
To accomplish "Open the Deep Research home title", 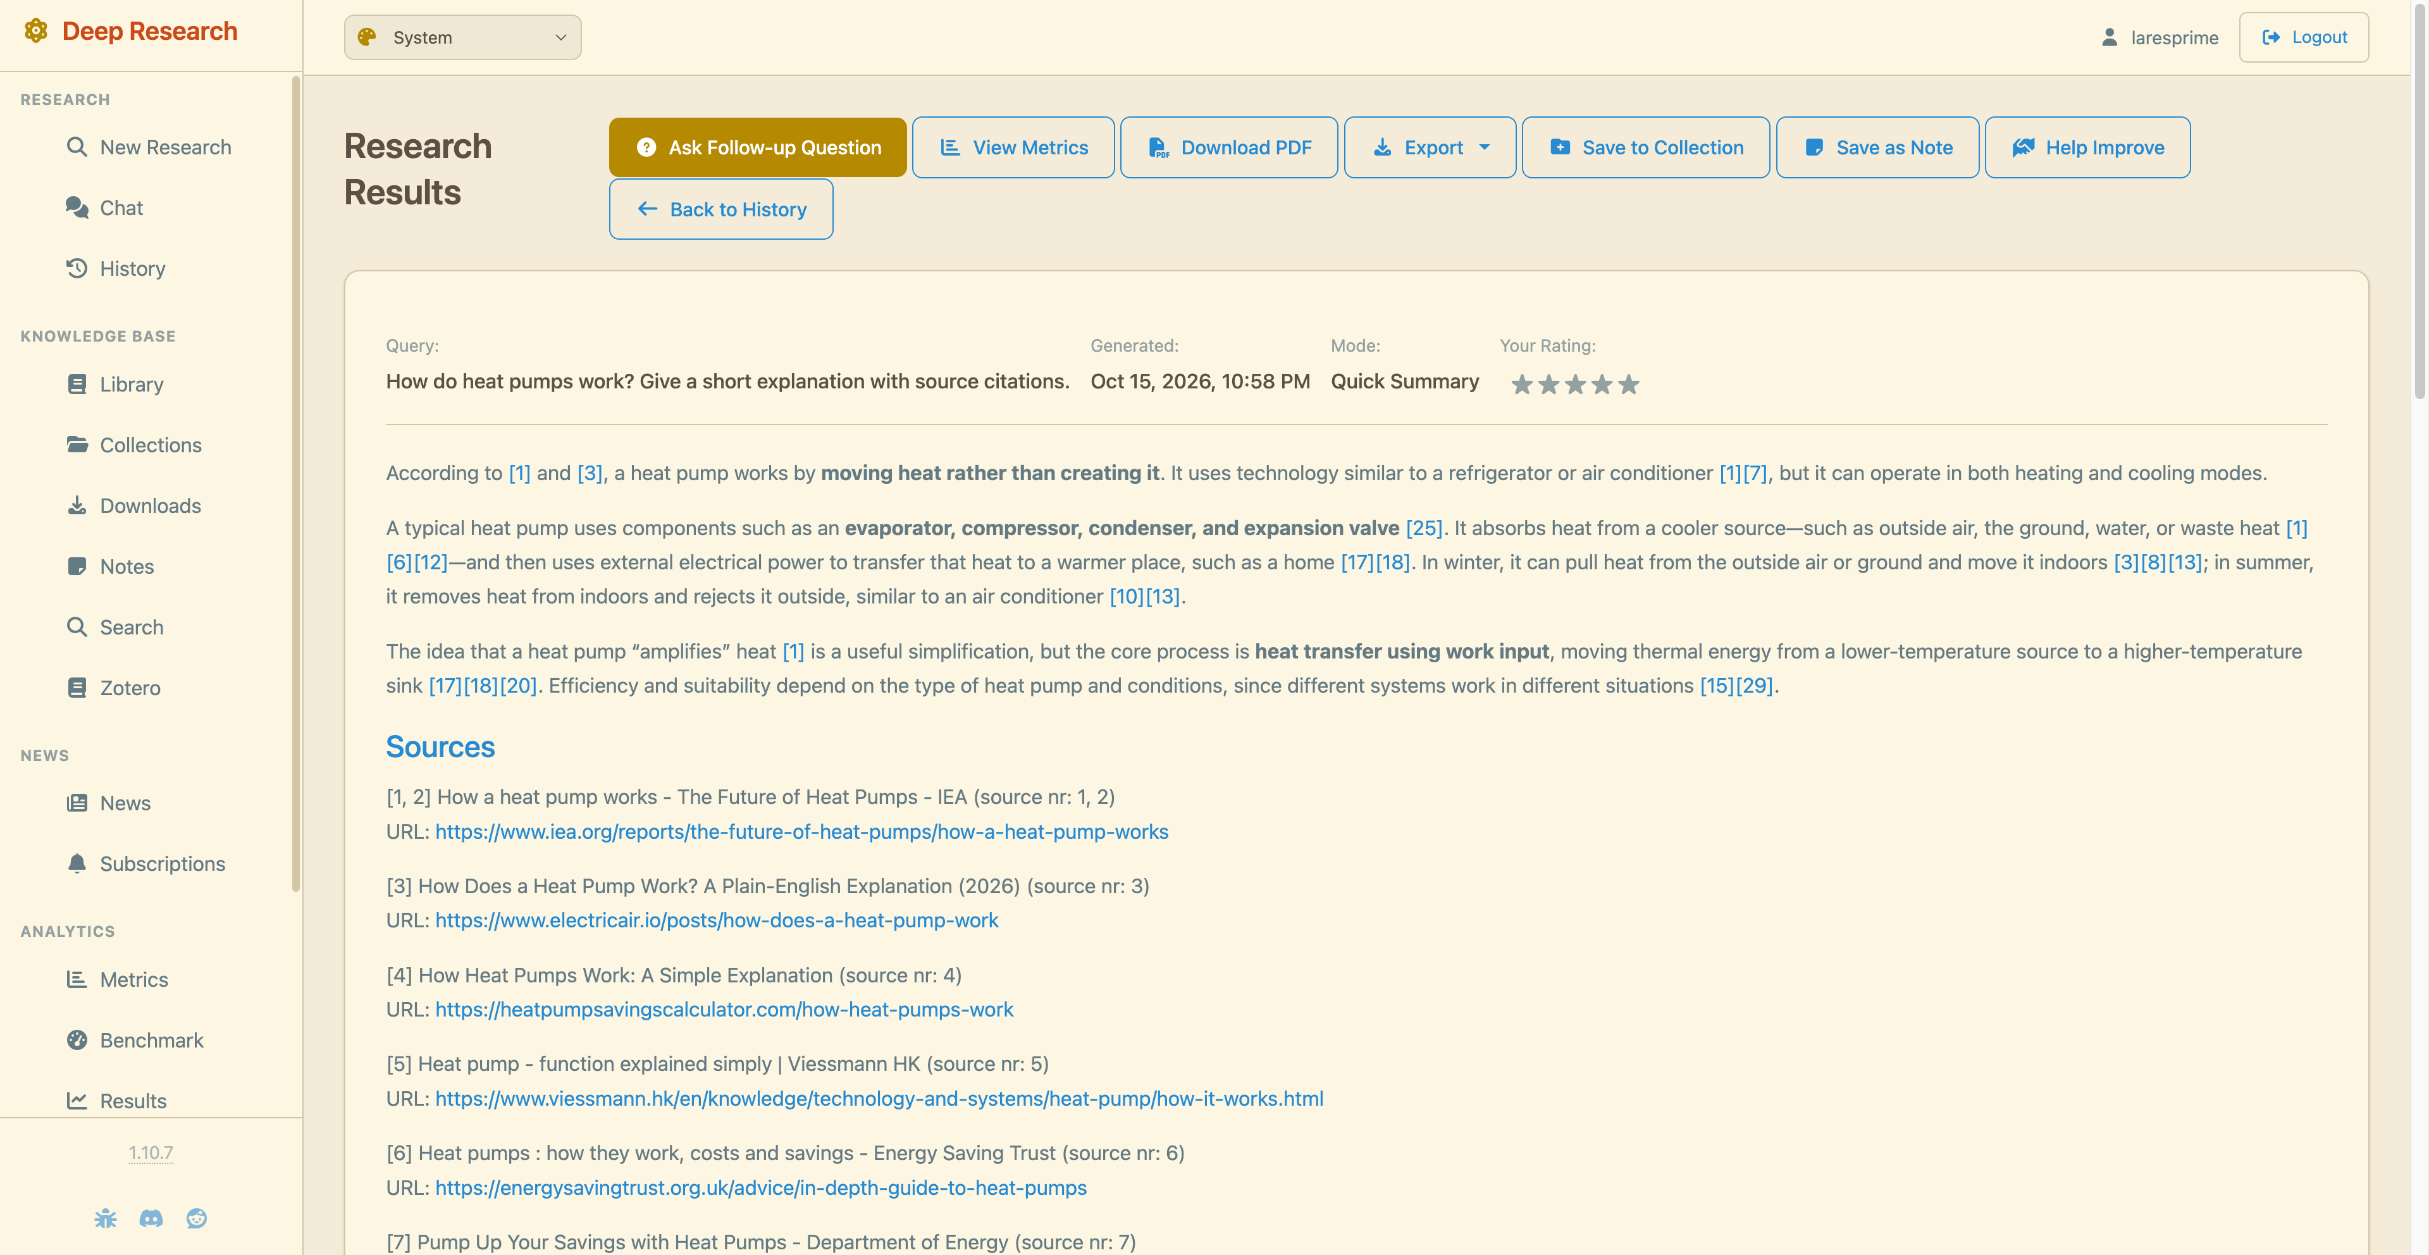I will coord(150,31).
